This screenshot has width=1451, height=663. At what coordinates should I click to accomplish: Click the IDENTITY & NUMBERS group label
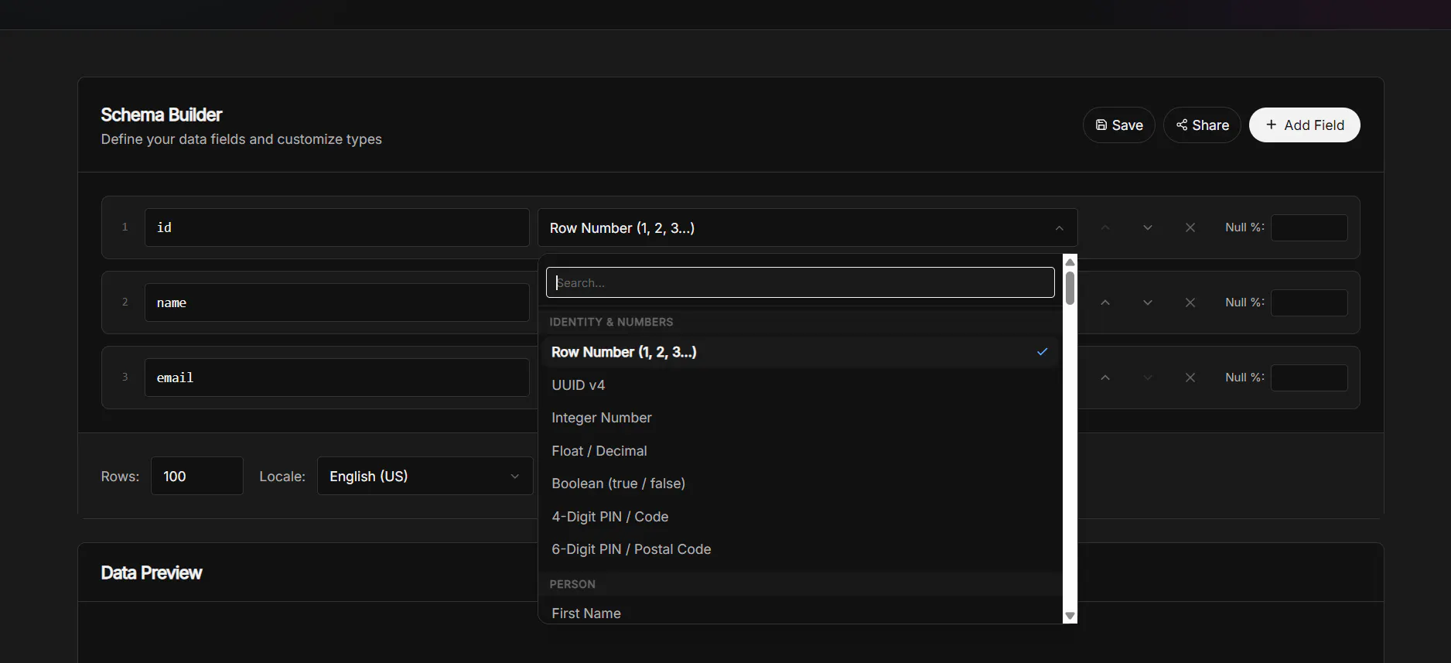611,322
